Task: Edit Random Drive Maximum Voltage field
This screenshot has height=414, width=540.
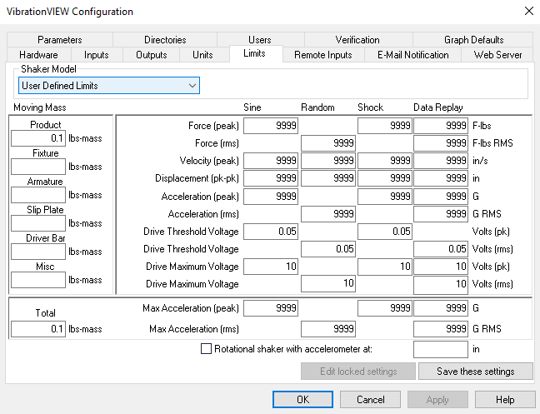Action: click(x=328, y=284)
